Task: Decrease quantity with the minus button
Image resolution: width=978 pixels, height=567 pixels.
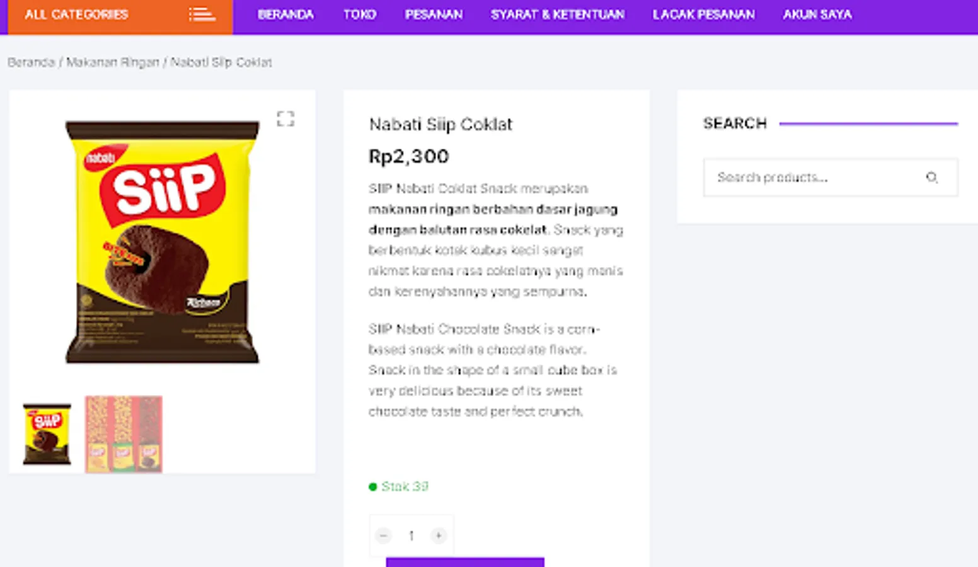Action: point(383,535)
